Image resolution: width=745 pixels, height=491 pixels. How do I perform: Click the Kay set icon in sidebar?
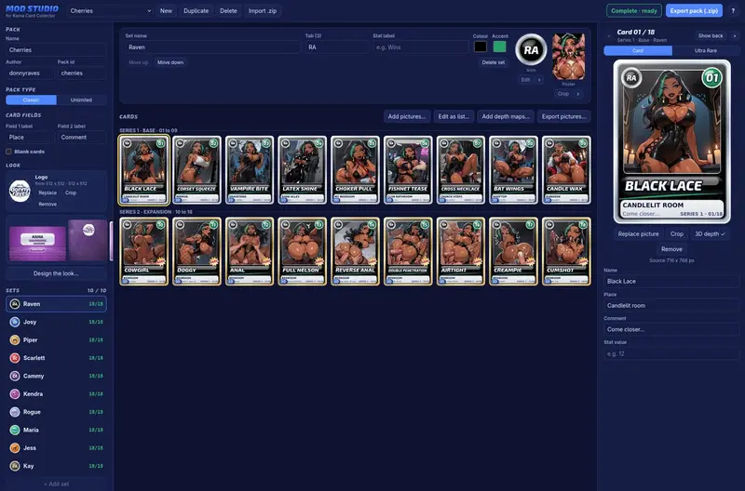coord(15,466)
